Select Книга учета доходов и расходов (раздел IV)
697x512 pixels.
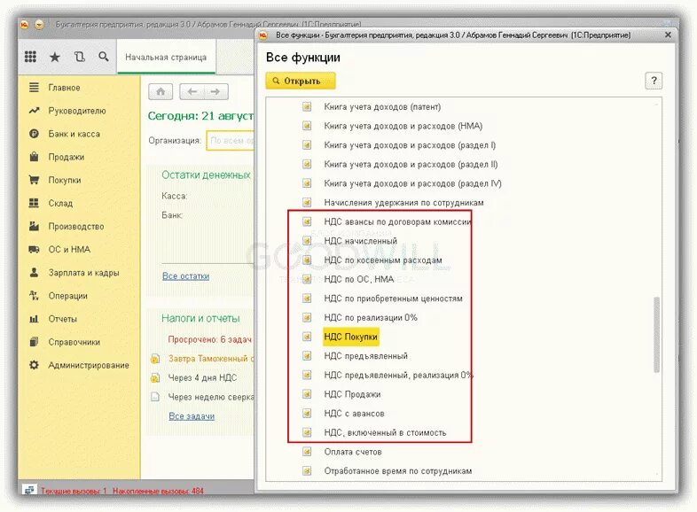pos(412,183)
